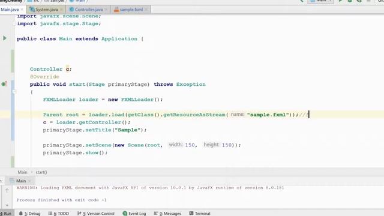Screen dimensions: 384x216
Task: Open the Terminal tool window
Action: [x=200, y=214]
